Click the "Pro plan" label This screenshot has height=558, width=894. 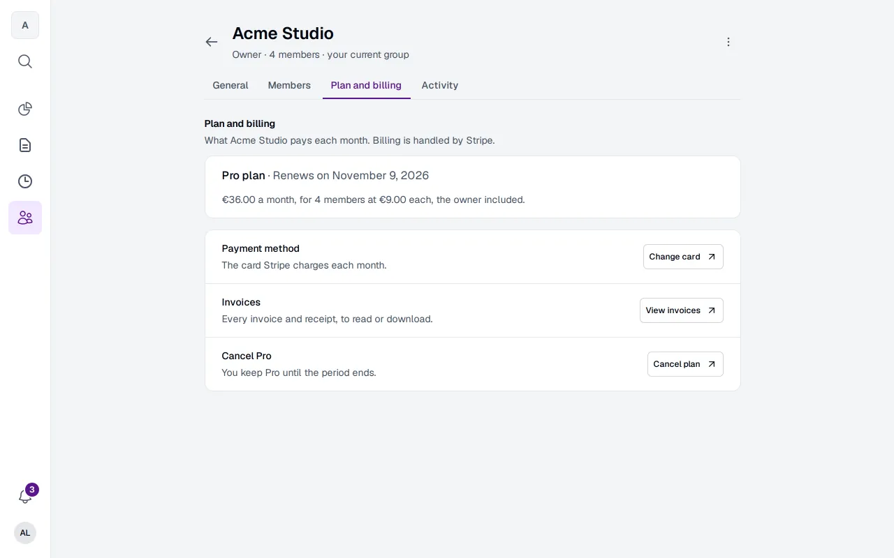[x=243, y=176]
